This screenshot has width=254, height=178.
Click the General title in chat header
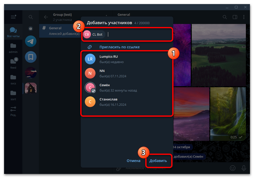click(x=124, y=14)
